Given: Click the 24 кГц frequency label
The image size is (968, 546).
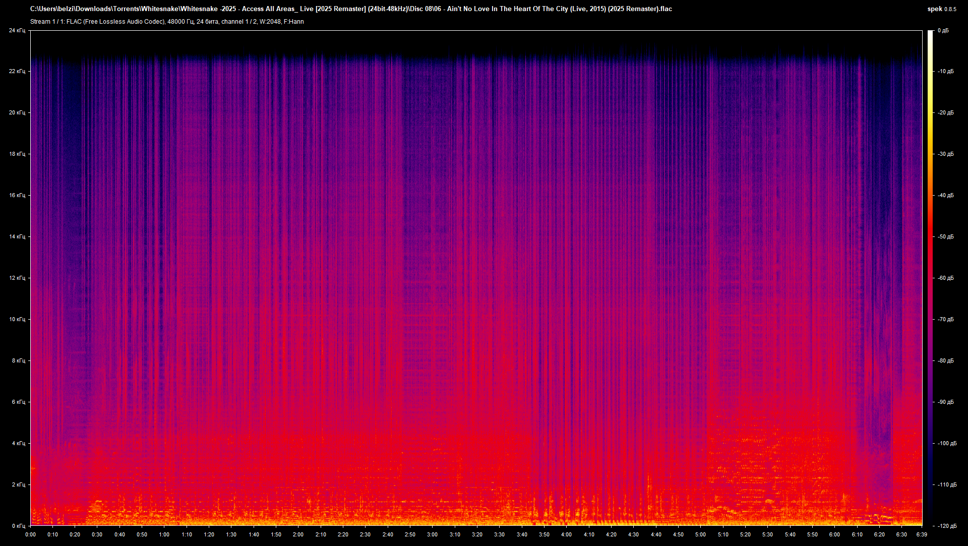Looking at the screenshot, I should [x=17, y=31].
